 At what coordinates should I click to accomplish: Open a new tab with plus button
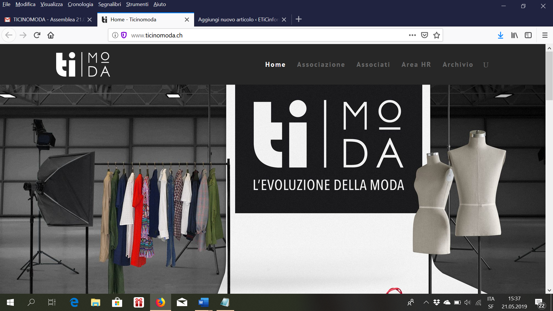(x=299, y=19)
